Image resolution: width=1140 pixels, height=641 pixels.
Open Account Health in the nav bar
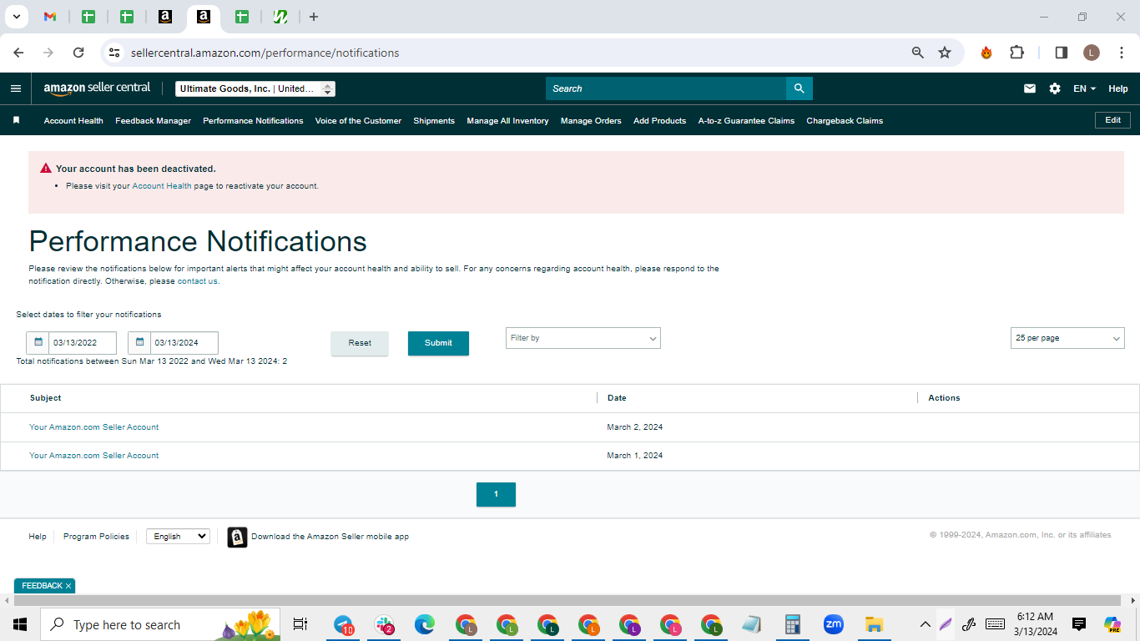coord(73,120)
